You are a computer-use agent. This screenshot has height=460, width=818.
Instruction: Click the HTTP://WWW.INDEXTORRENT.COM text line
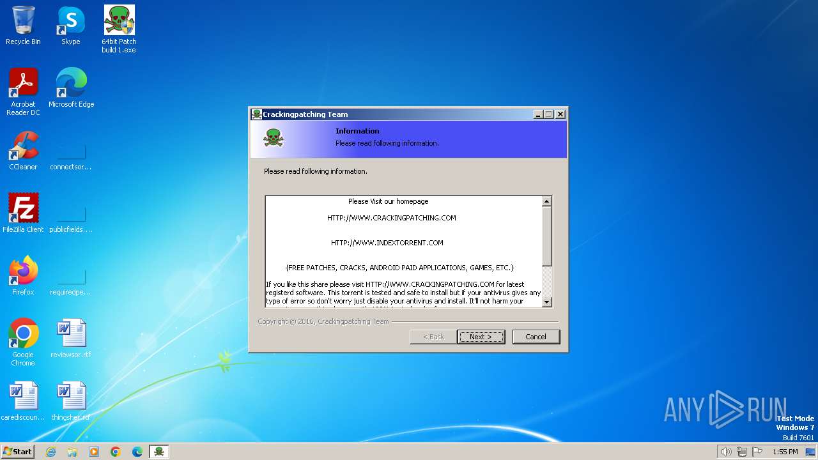(387, 243)
